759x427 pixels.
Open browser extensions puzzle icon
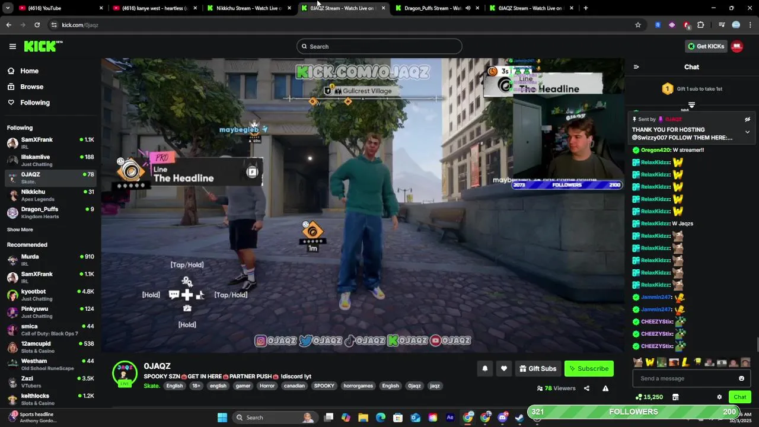(x=701, y=25)
